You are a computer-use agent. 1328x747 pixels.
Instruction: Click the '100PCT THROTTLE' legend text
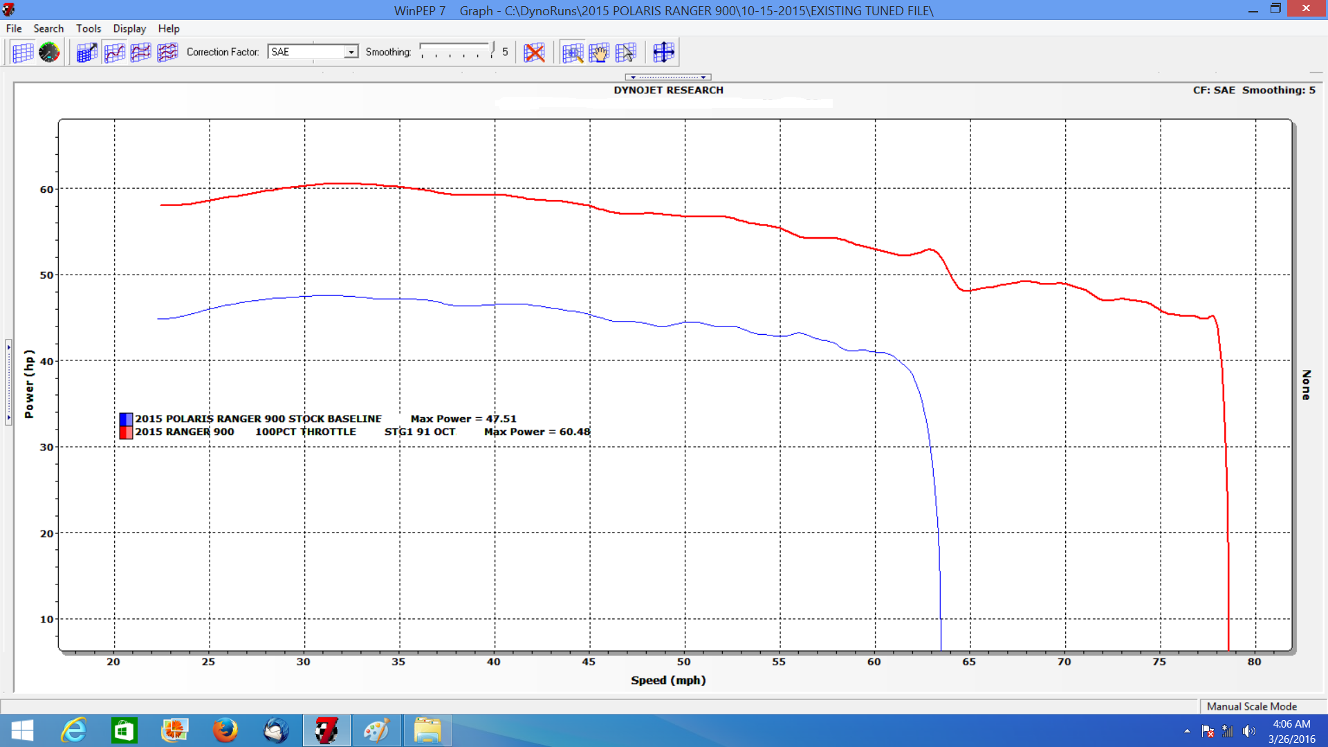tap(306, 432)
